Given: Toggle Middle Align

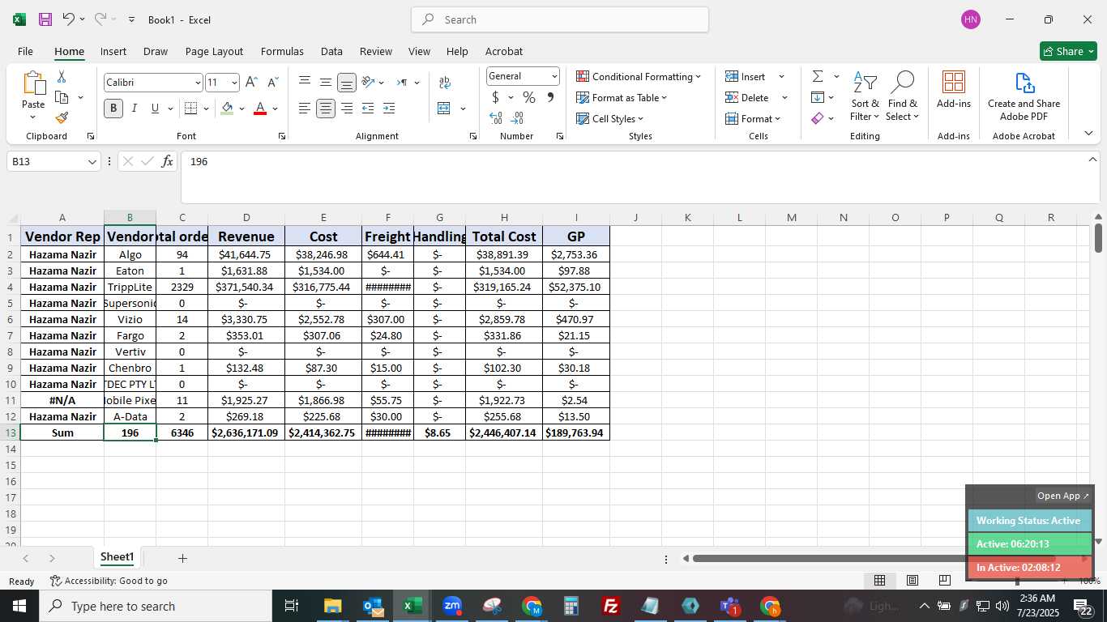Looking at the screenshot, I should click(x=326, y=82).
